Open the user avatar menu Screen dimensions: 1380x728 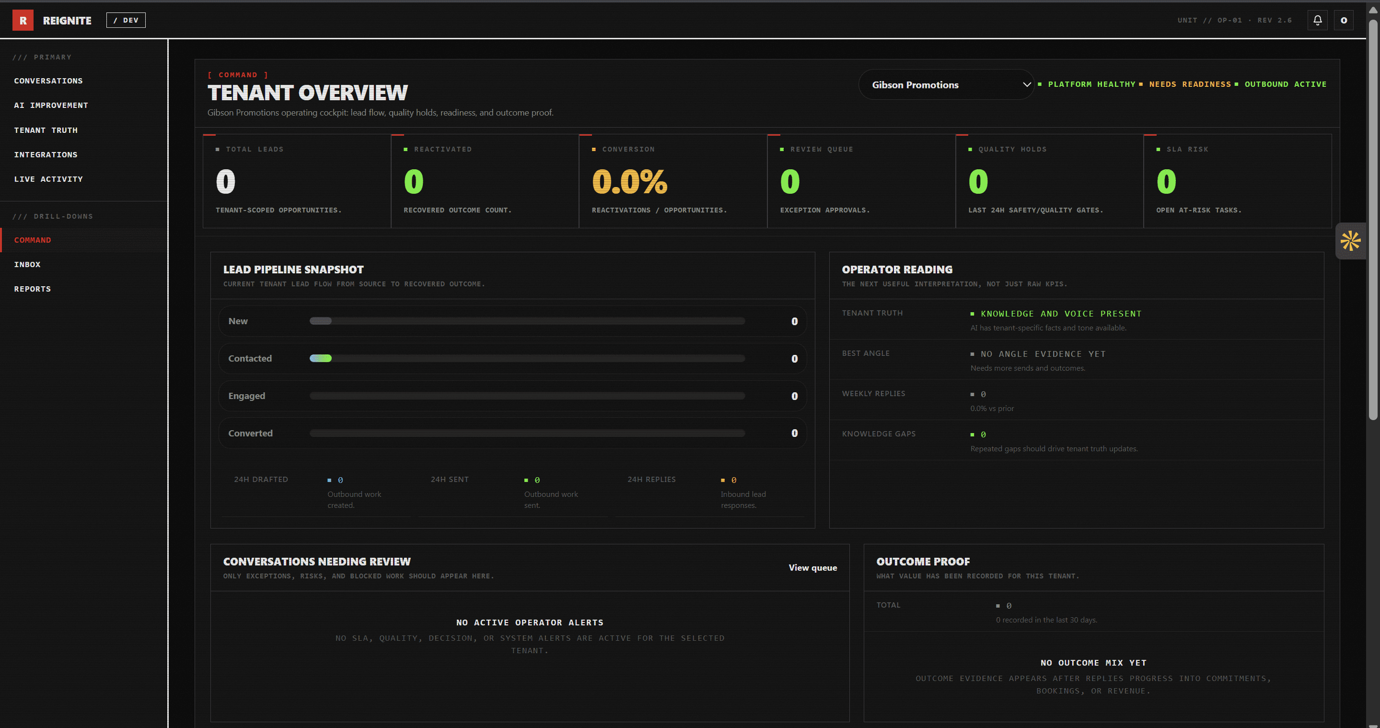(1344, 20)
